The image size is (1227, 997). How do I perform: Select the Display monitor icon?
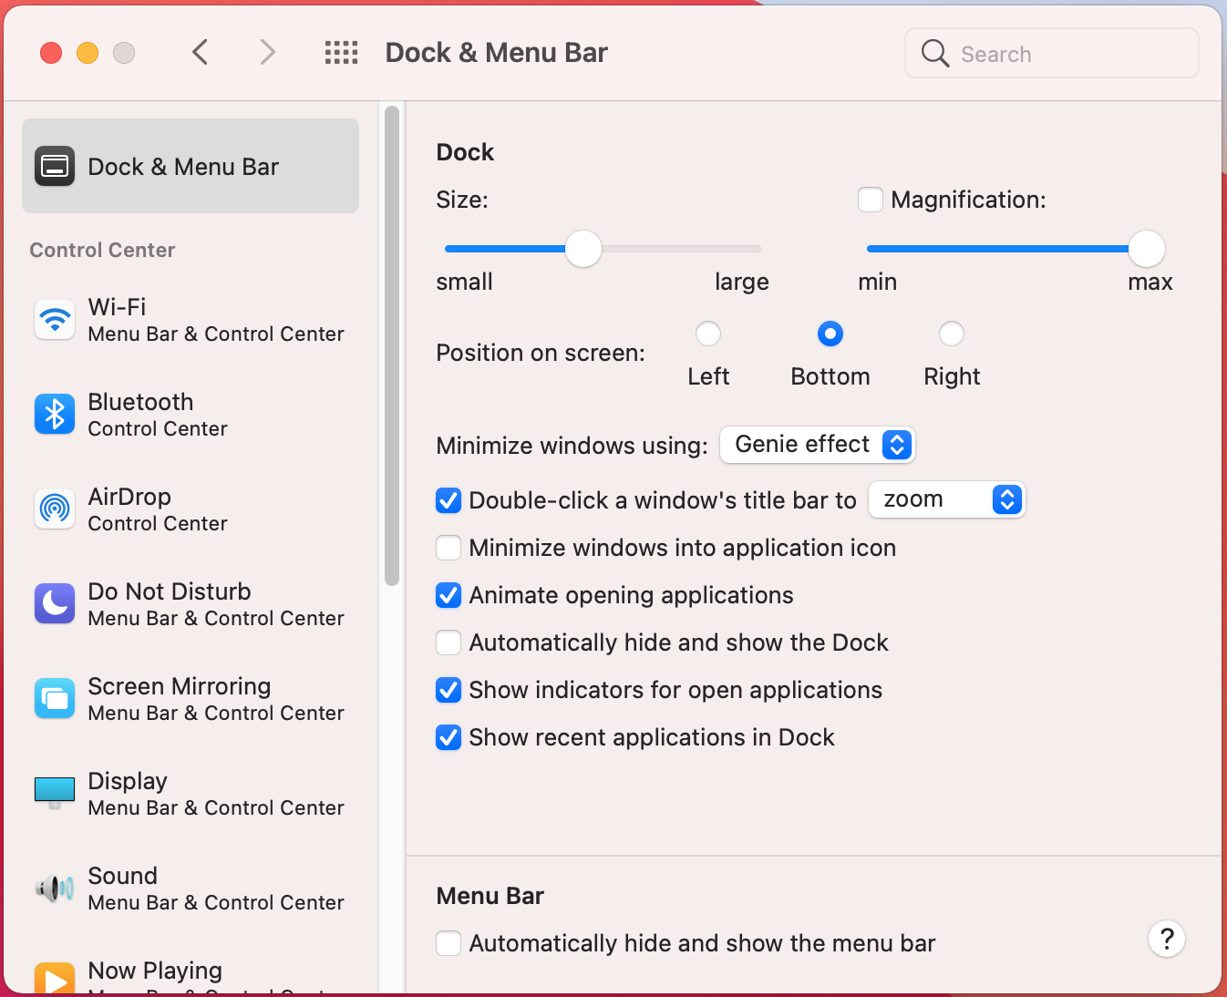click(x=55, y=792)
